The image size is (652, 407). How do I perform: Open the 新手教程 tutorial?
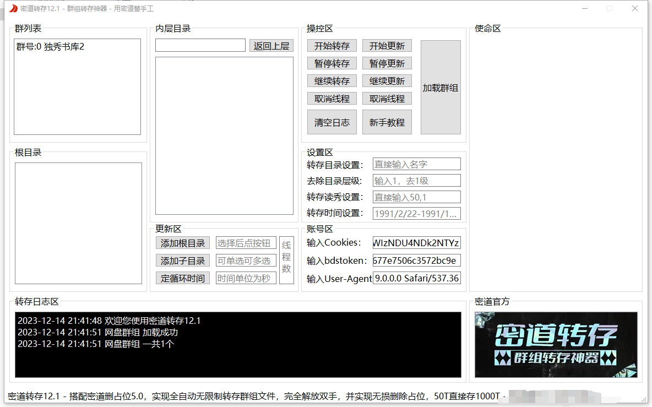[x=387, y=122]
